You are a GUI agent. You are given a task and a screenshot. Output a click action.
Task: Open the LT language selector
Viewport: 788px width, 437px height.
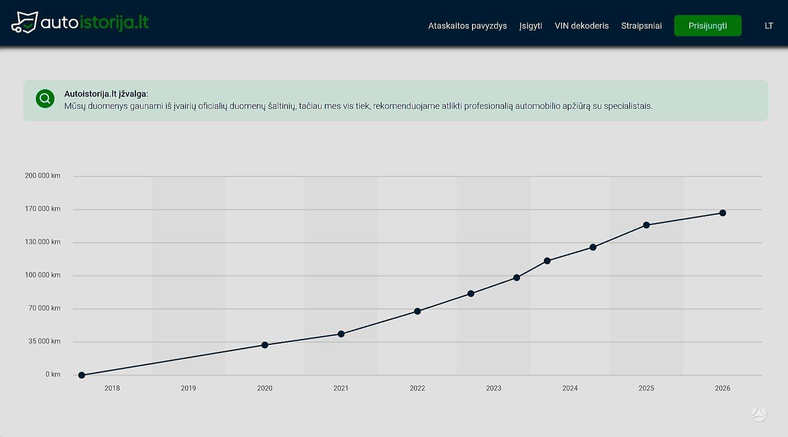pyautogui.click(x=769, y=26)
